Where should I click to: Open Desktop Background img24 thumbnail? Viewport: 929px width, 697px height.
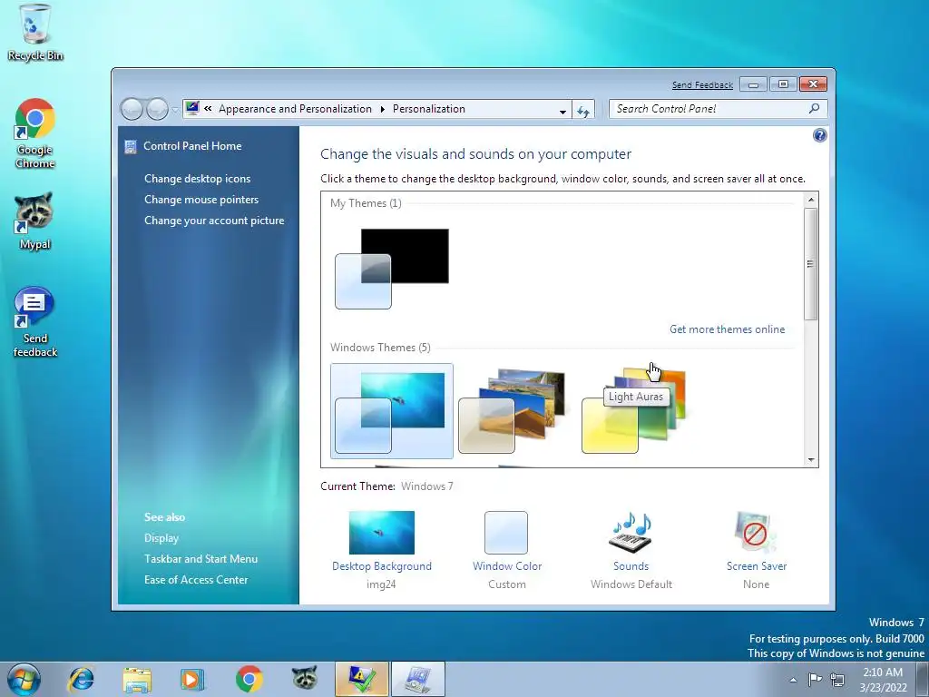click(382, 532)
